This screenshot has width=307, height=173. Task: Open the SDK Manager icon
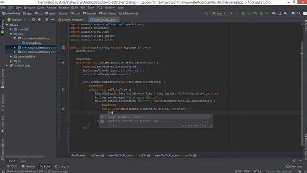[286, 13]
